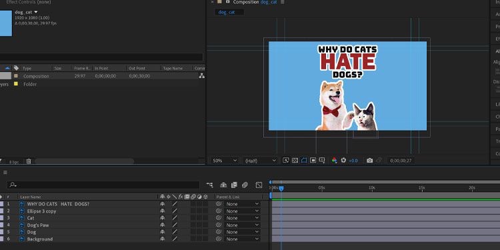Sort project items by Type column
500x250 pixels.
(27, 68)
